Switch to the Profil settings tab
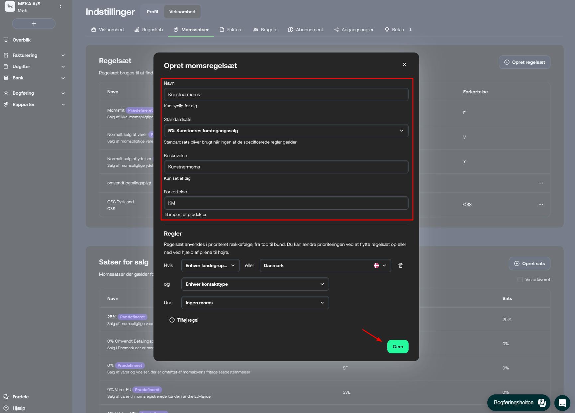 [x=152, y=12]
